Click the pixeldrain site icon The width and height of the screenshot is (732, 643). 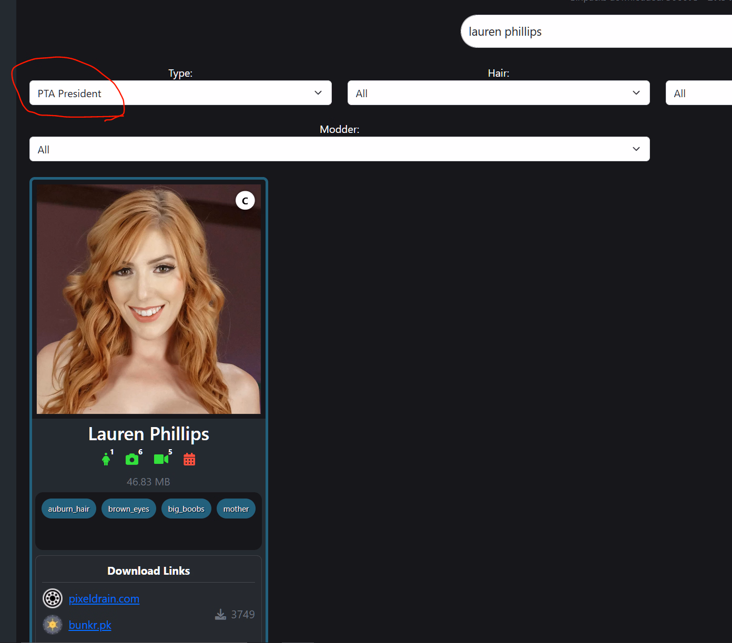(x=53, y=598)
